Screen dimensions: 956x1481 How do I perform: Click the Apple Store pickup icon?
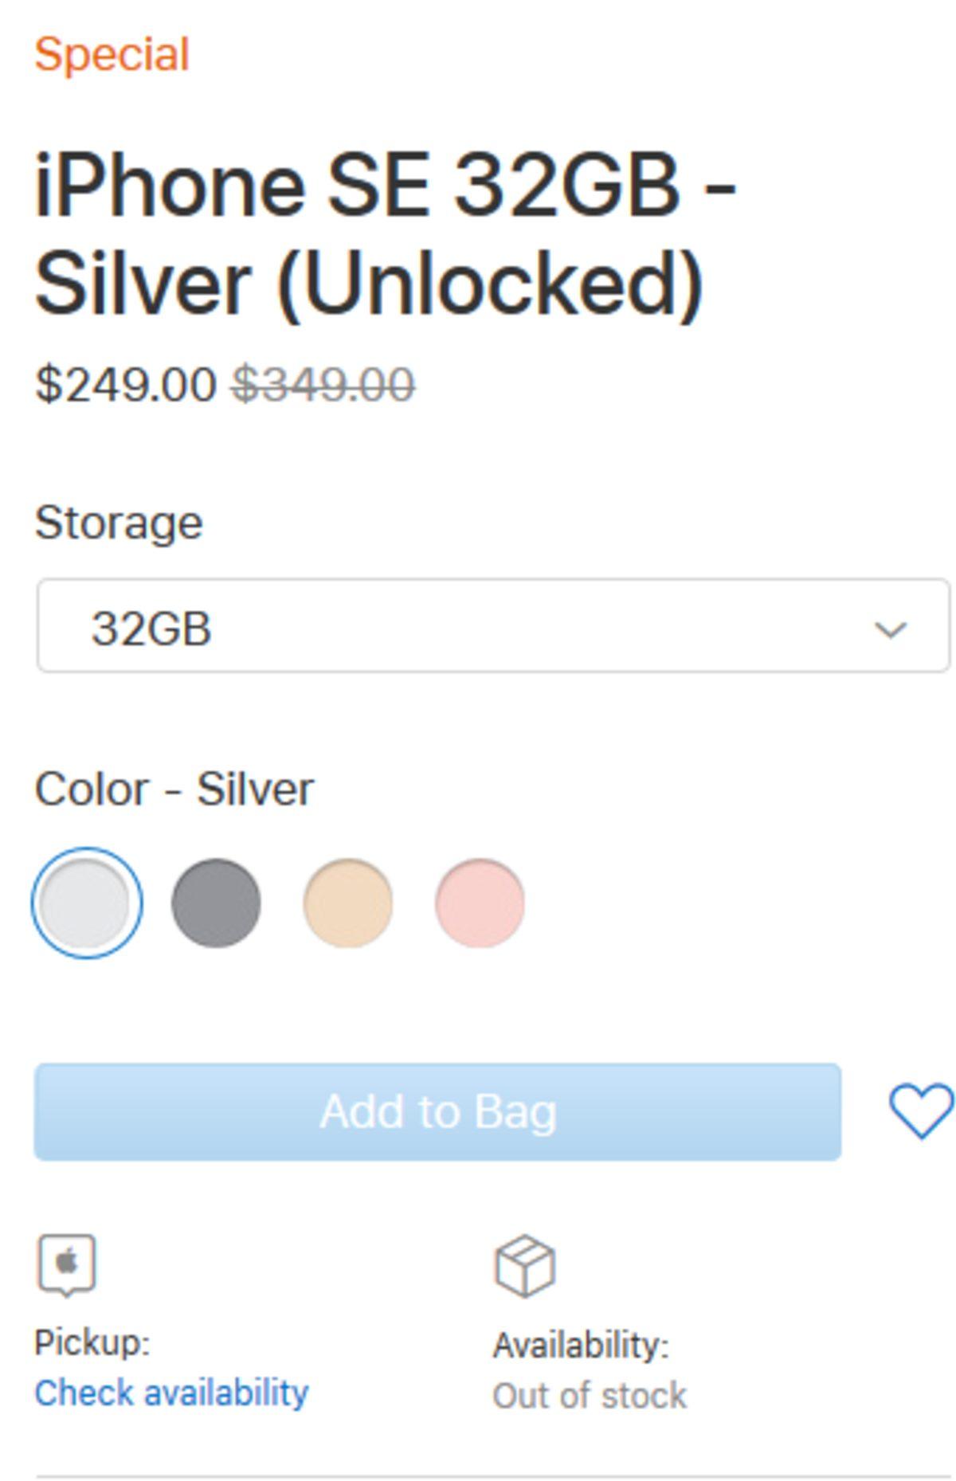coord(67,1265)
